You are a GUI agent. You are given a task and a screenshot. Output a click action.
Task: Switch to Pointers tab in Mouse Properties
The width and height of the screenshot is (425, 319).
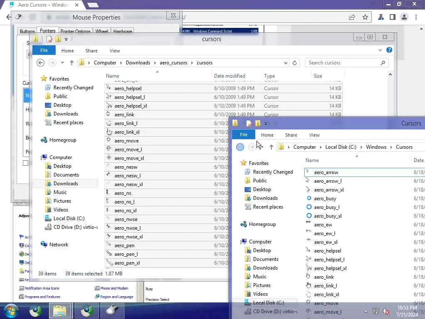coord(47,31)
